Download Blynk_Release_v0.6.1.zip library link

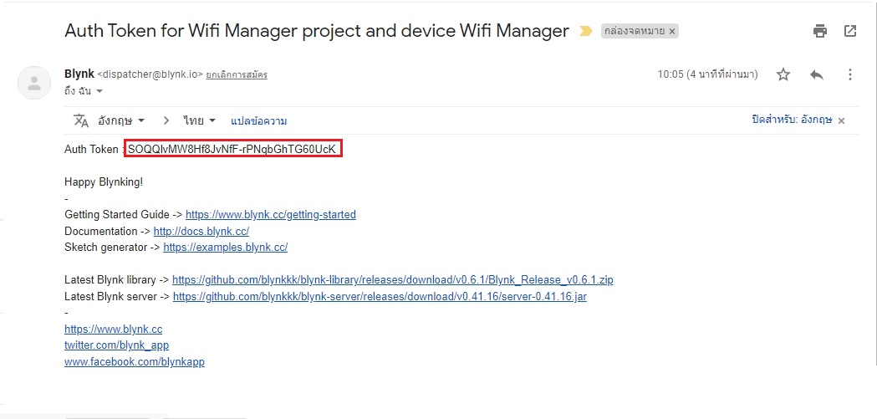pyautogui.click(x=393, y=279)
